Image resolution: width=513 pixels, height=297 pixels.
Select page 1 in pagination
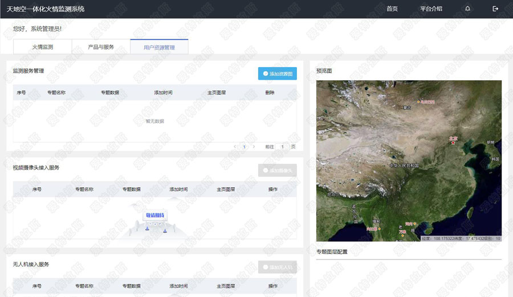[x=245, y=147]
